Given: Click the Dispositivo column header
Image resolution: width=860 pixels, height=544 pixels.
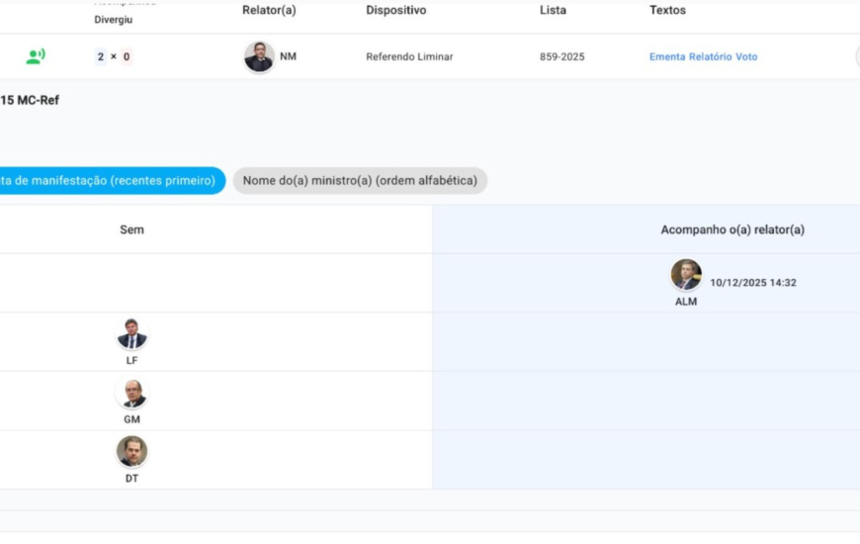Looking at the screenshot, I should click(395, 10).
